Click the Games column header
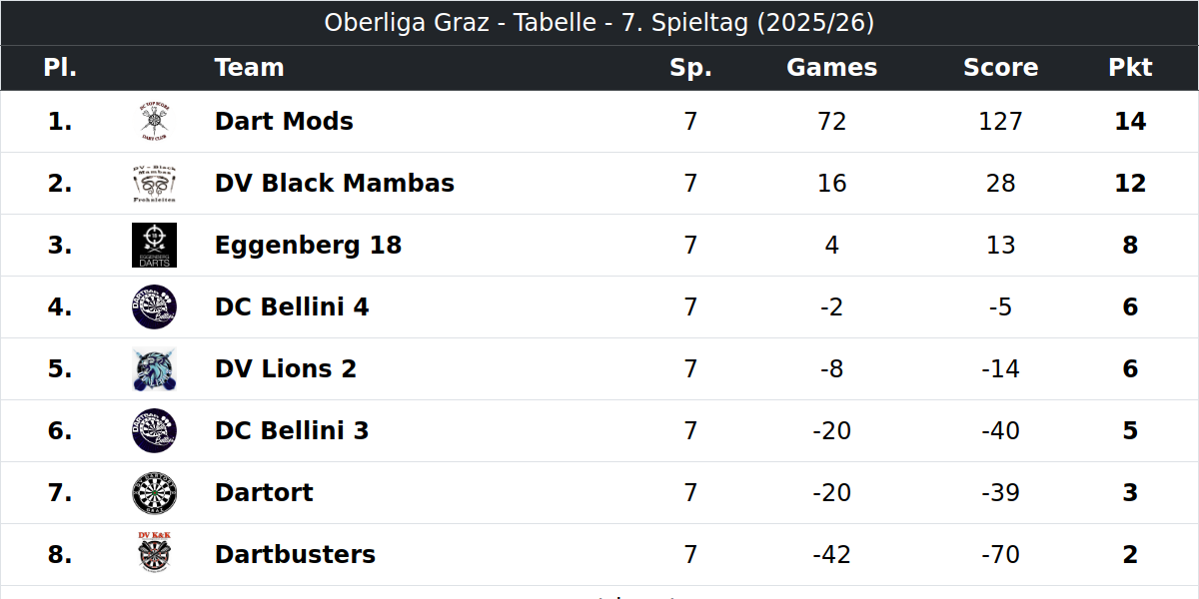Image resolution: width=1199 pixels, height=599 pixels. click(x=831, y=68)
